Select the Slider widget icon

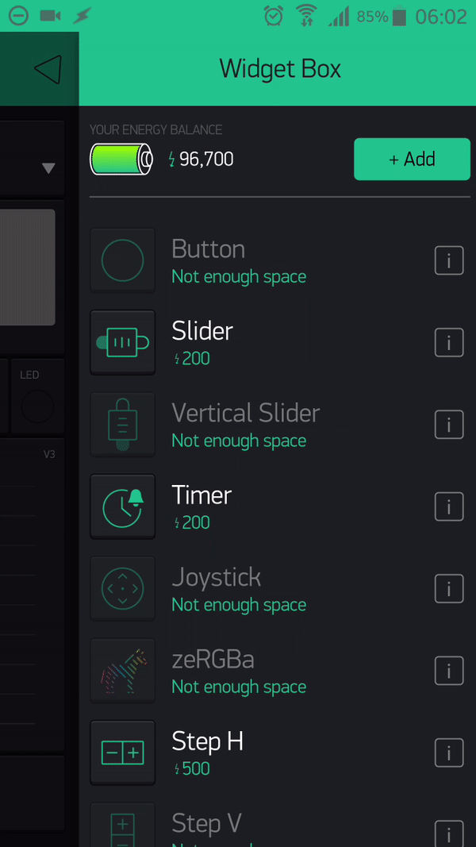[x=122, y=342]
